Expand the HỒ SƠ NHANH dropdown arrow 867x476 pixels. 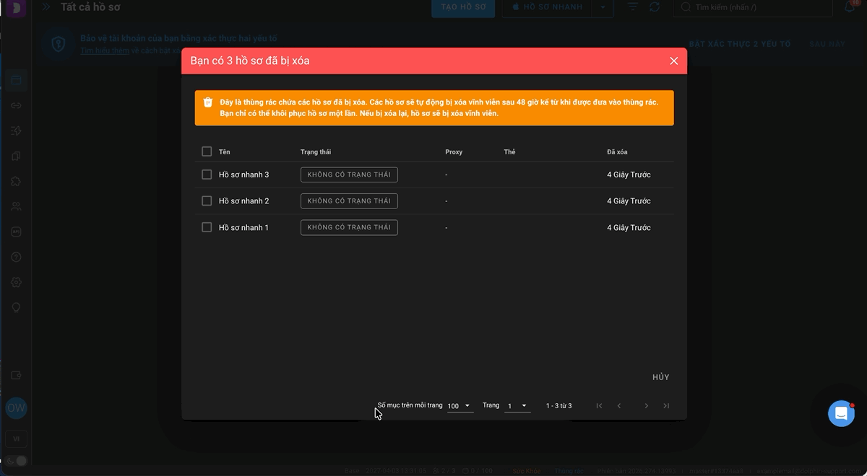(x=603, y=7)
